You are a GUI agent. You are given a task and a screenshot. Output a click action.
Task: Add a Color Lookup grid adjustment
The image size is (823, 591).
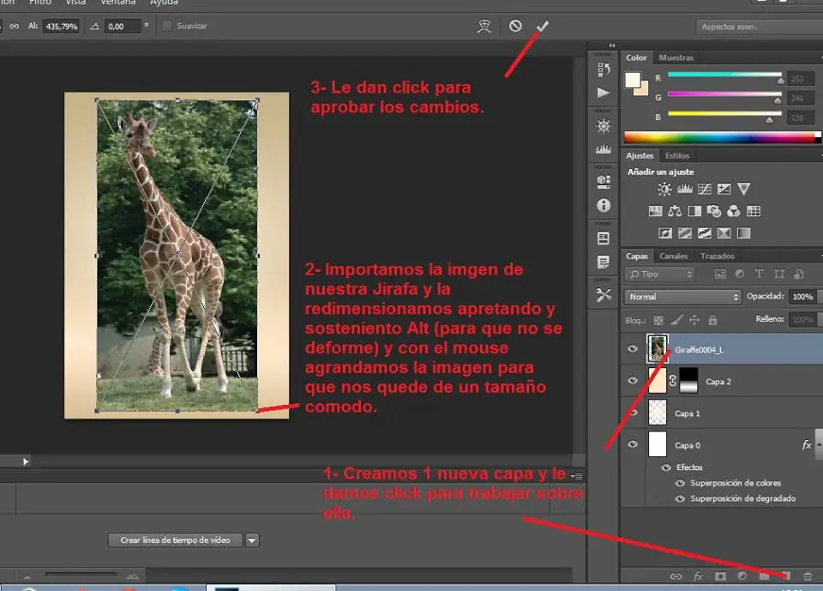754,211
